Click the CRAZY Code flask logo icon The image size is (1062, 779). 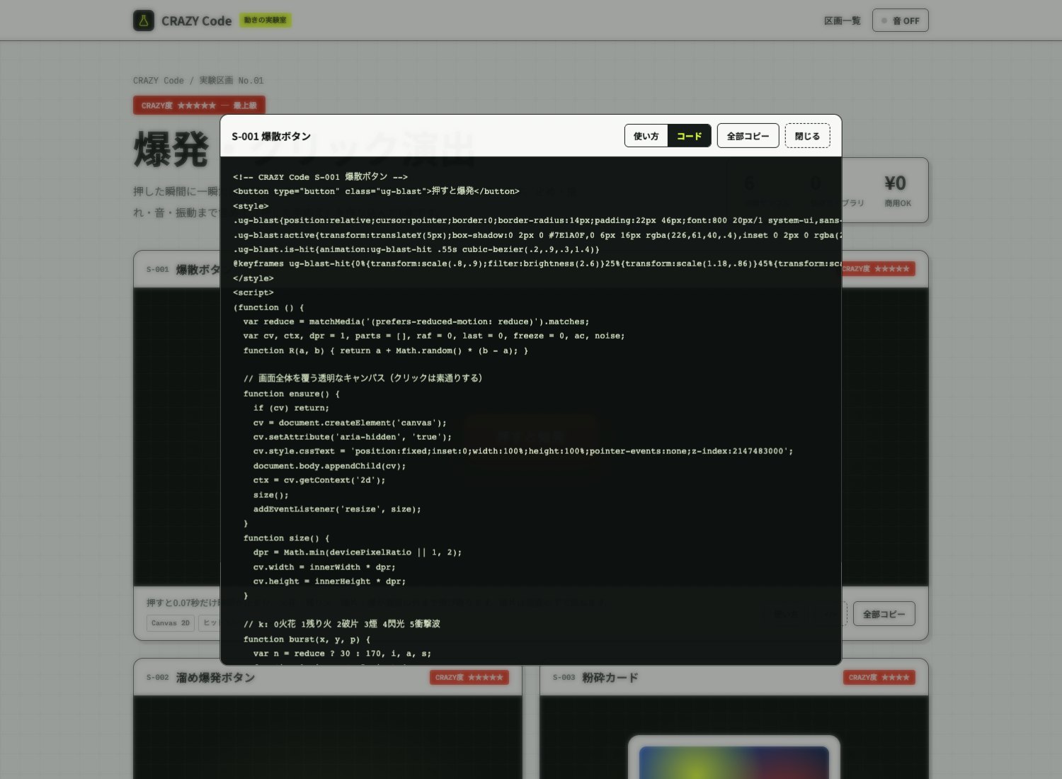[144, 21]
